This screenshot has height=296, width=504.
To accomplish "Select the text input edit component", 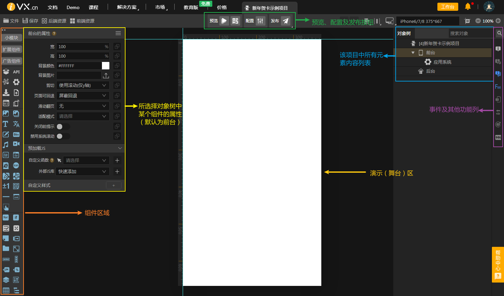I will pos(6,134).
